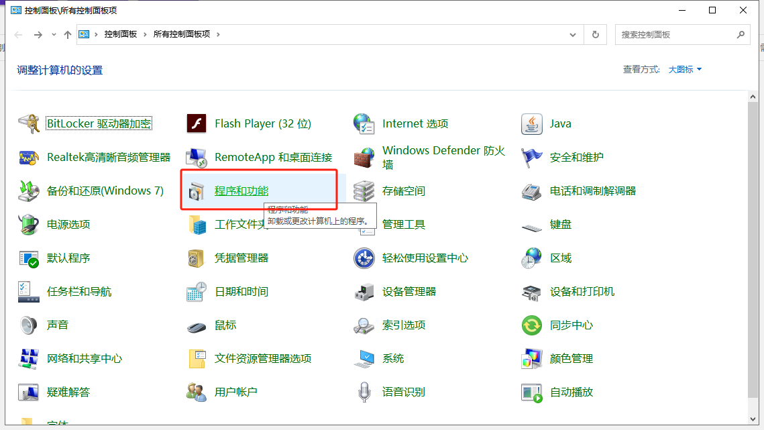Open the 疑难解答 icon
This screenshot has width=764, height=430.
pyautogui.click(x=29, y=392)
